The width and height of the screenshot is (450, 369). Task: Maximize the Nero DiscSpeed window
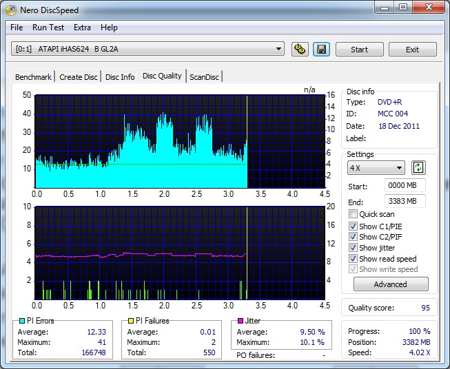tap(403, 8)
